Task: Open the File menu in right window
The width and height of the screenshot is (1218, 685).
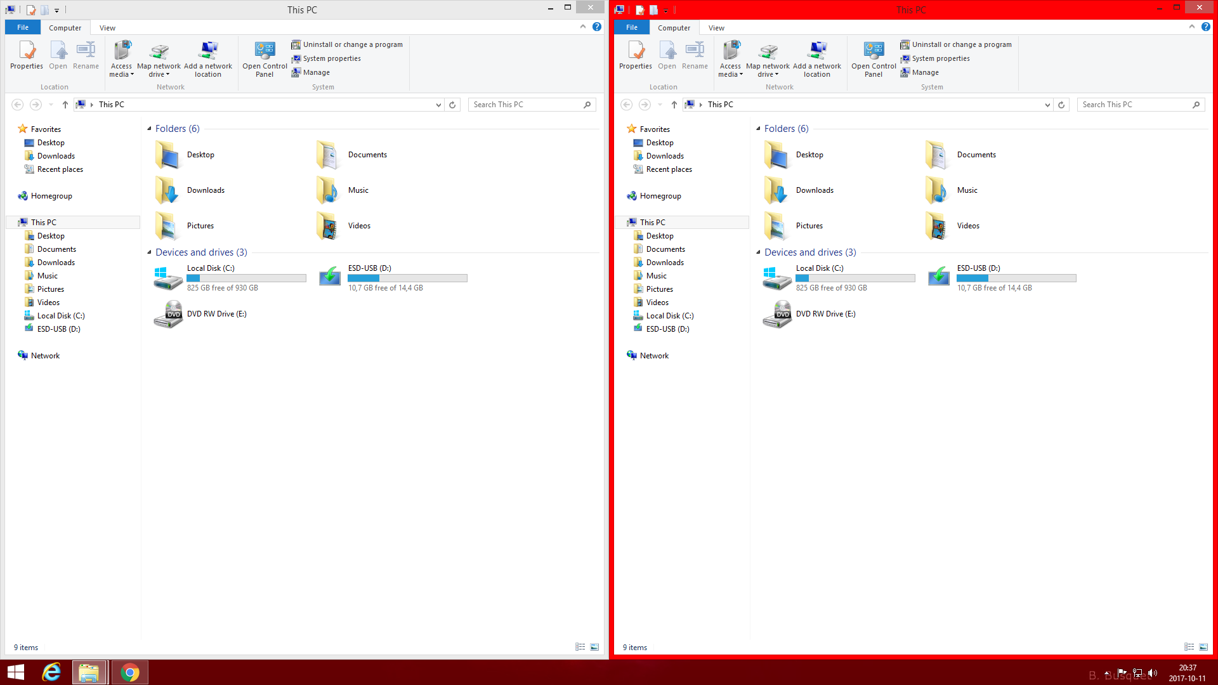Action: [631, 28]
